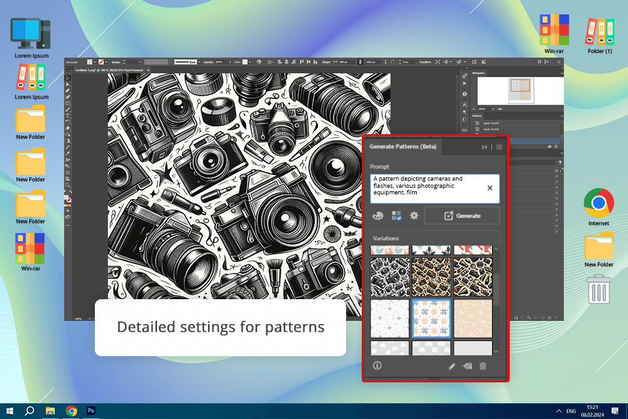The height and width of the screenshot is (419, 628).
Task: Click the Stroke label link in control bar
Action: pos(116,62)
